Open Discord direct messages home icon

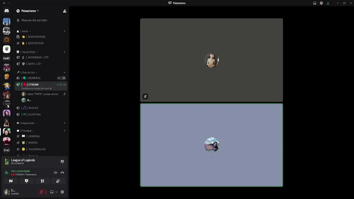point(7,11)
